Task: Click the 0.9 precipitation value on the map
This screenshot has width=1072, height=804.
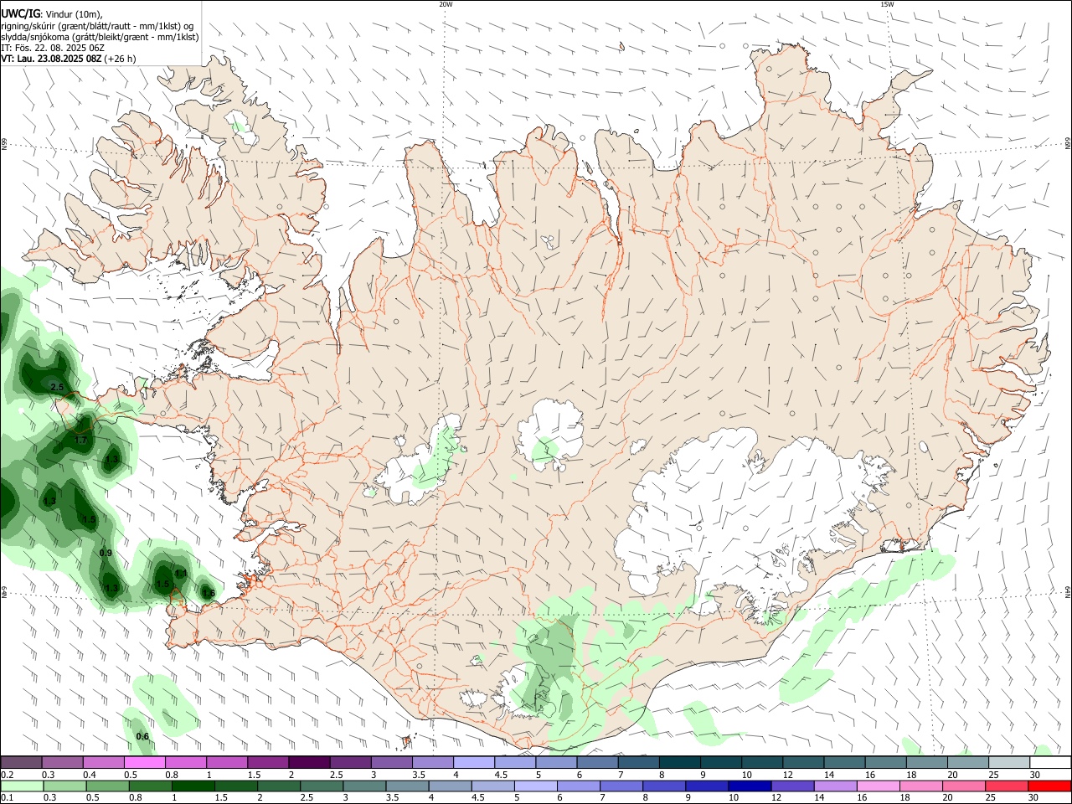Action: 106,554
